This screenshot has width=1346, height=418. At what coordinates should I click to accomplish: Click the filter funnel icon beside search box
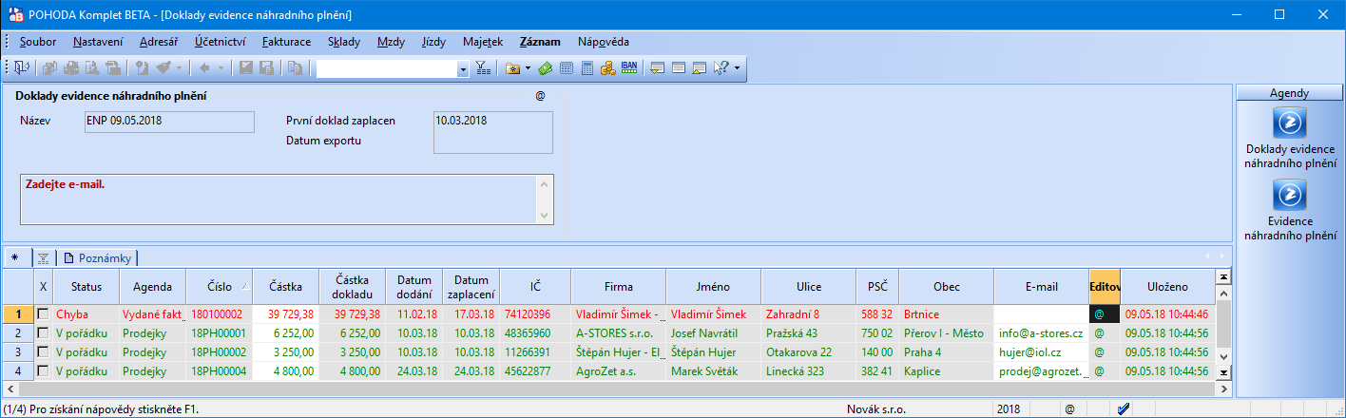click(x=483, y=67)
